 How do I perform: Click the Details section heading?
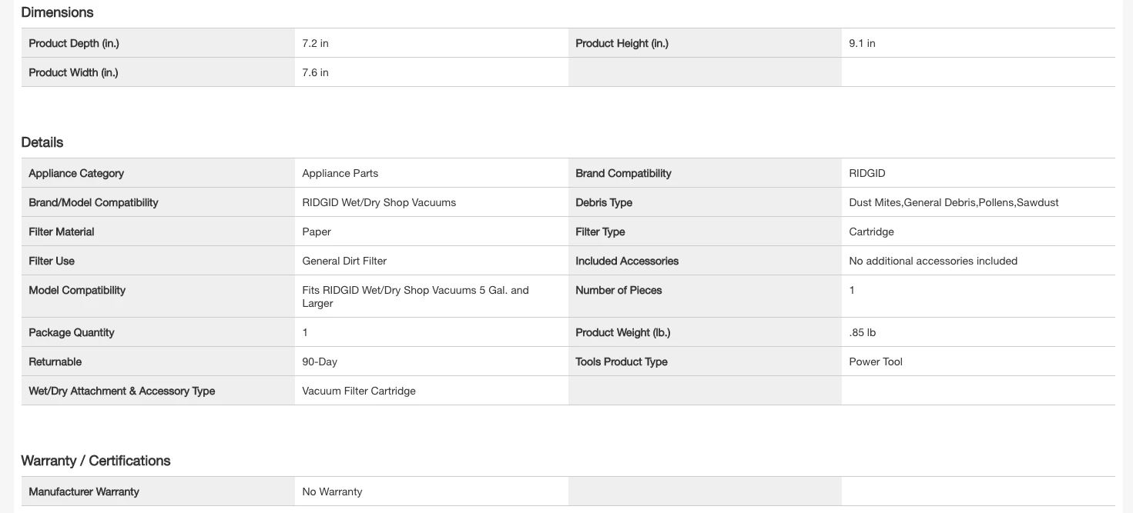(x=42, y=142)
